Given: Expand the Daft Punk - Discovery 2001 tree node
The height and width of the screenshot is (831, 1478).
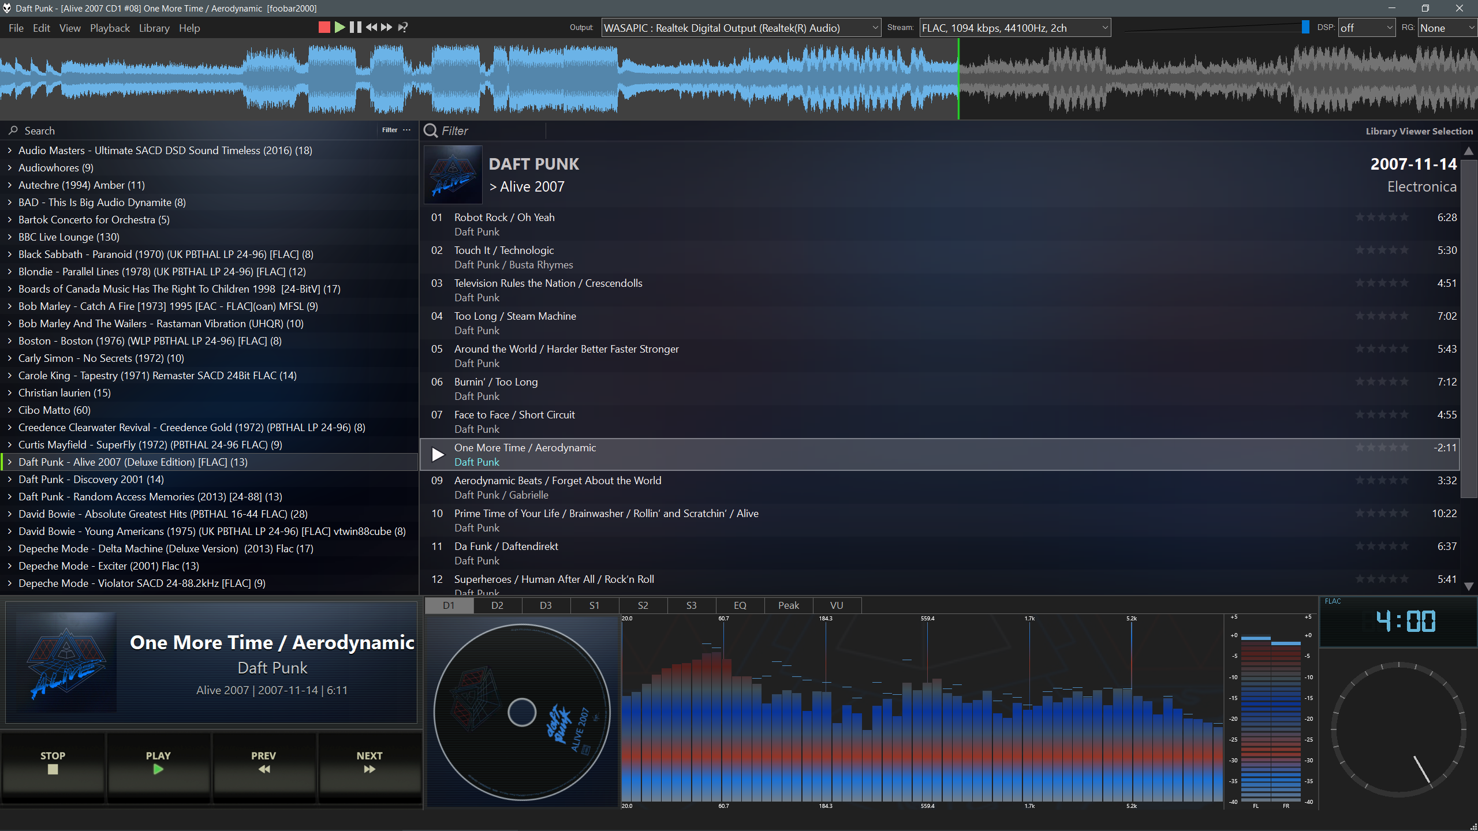Looking at the screenshot, I should tap(10, 479).
